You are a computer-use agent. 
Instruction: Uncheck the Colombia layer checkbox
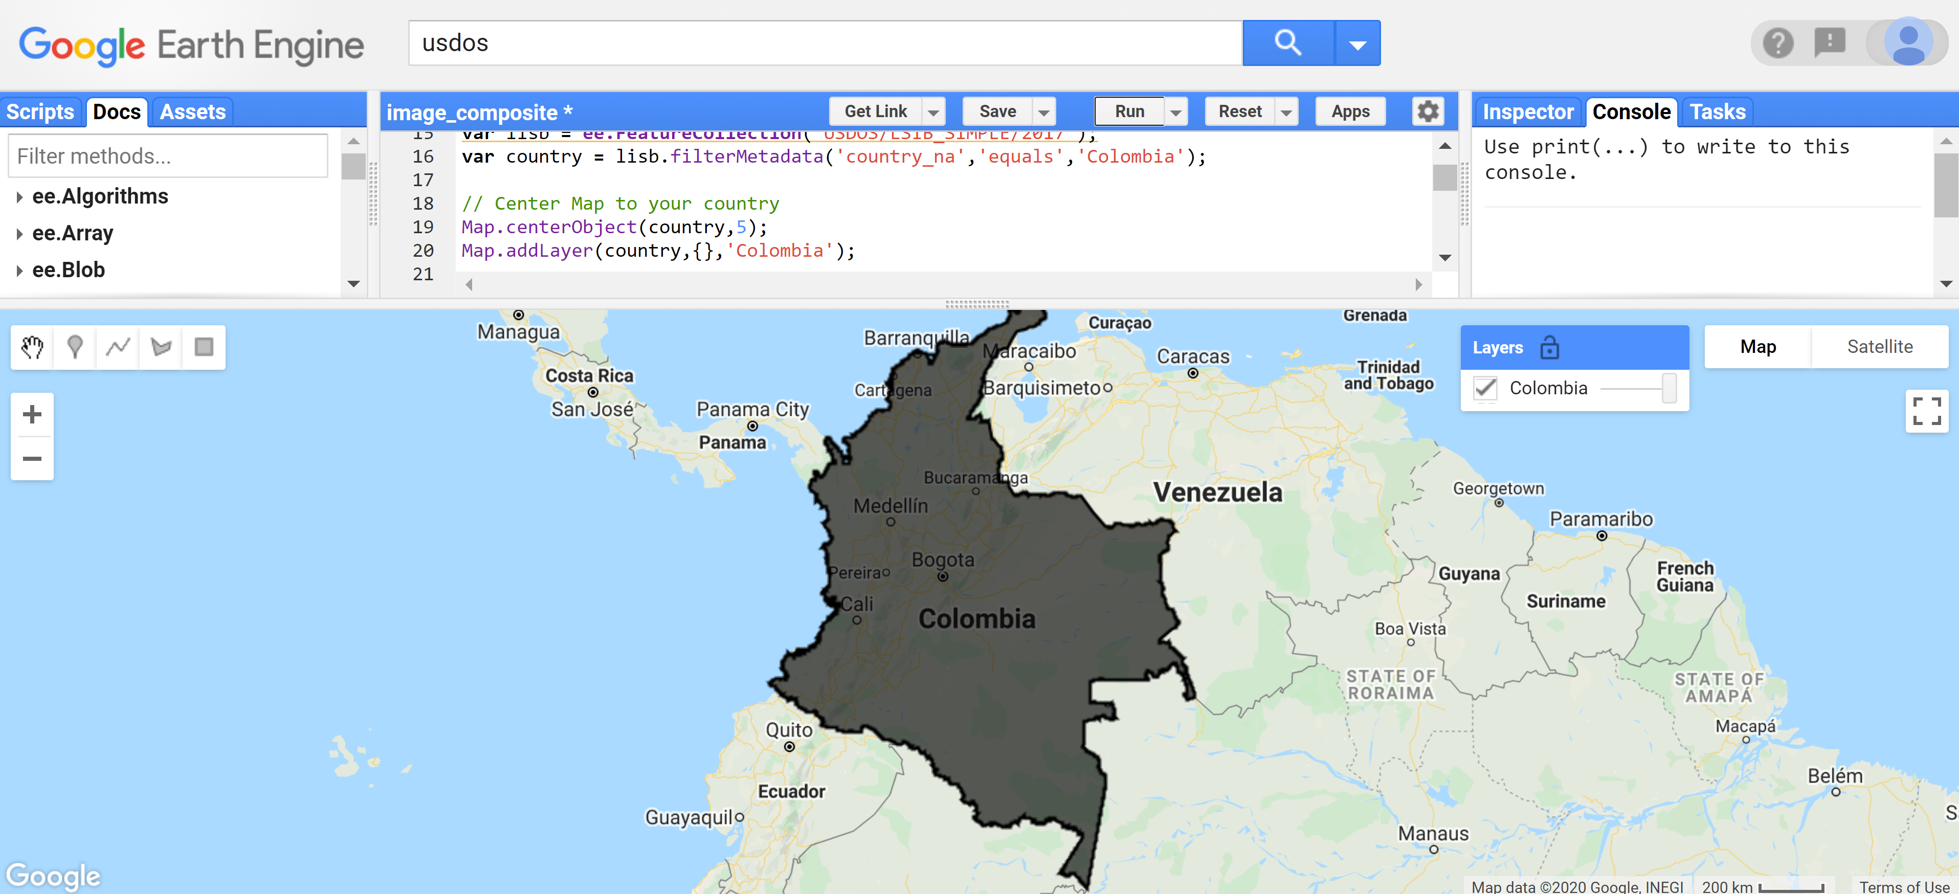click(1485, 389)
